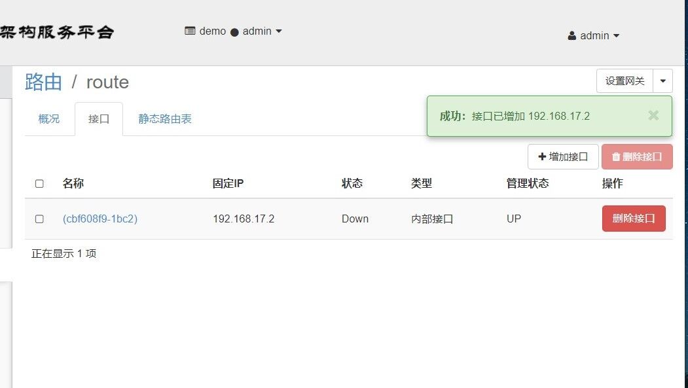Check the row checkbox for cbf608f9-1bc2
This screenshot has width=688, height=388.
[39, 219]
